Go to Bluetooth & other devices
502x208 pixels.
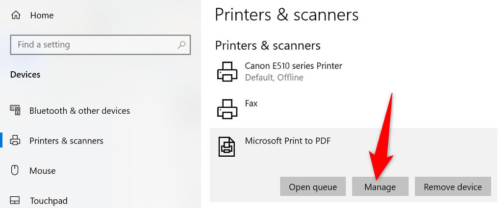click(x=79, y=110)
